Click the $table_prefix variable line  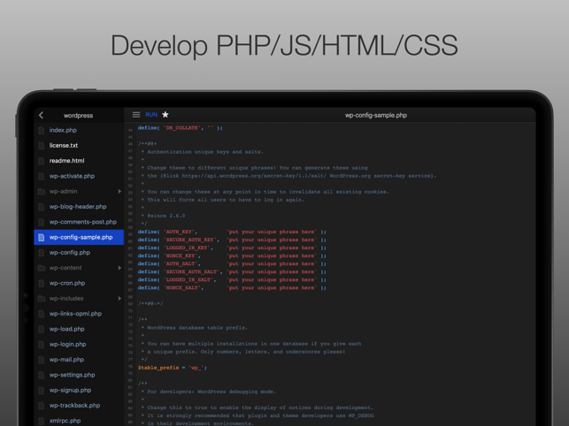point(173,368)
